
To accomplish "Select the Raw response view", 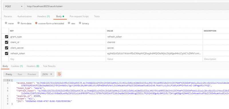I will [x=20, y=74].
